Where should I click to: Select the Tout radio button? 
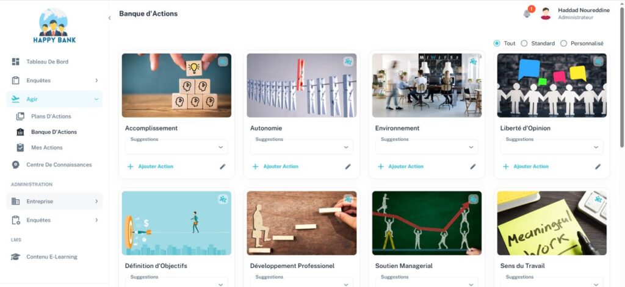[x=497, y=43]
